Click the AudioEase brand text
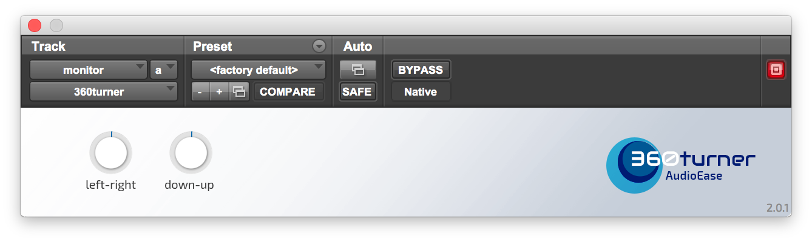This screenshot has width=812, height=242. point(694,177)
